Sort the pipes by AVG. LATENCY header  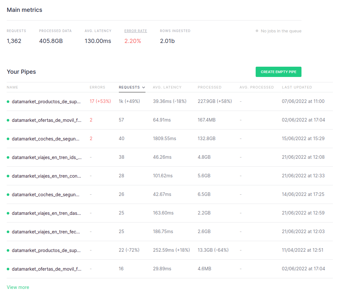167,87
